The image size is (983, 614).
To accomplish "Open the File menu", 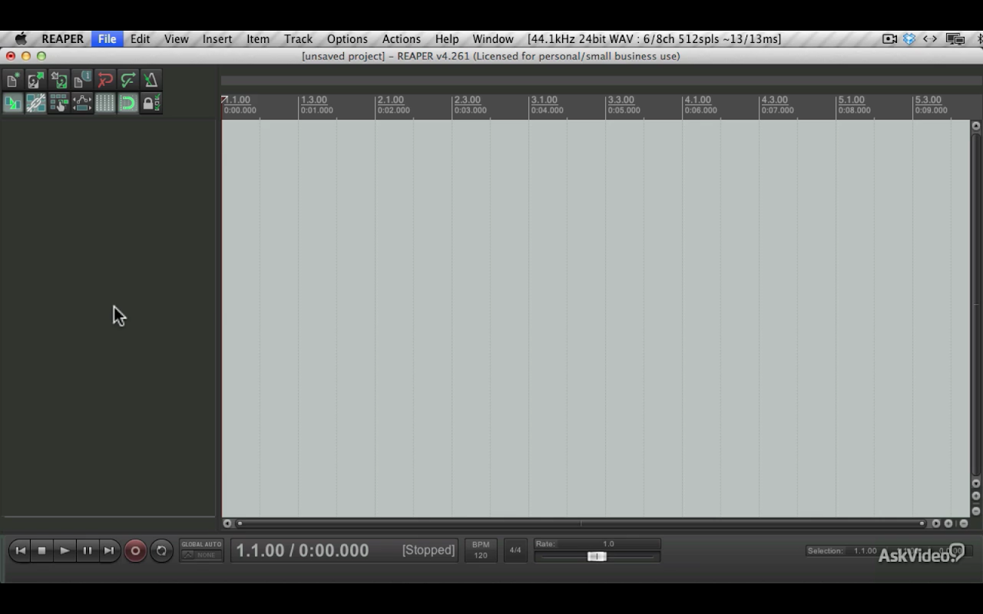I will click(x=107, y=39).
